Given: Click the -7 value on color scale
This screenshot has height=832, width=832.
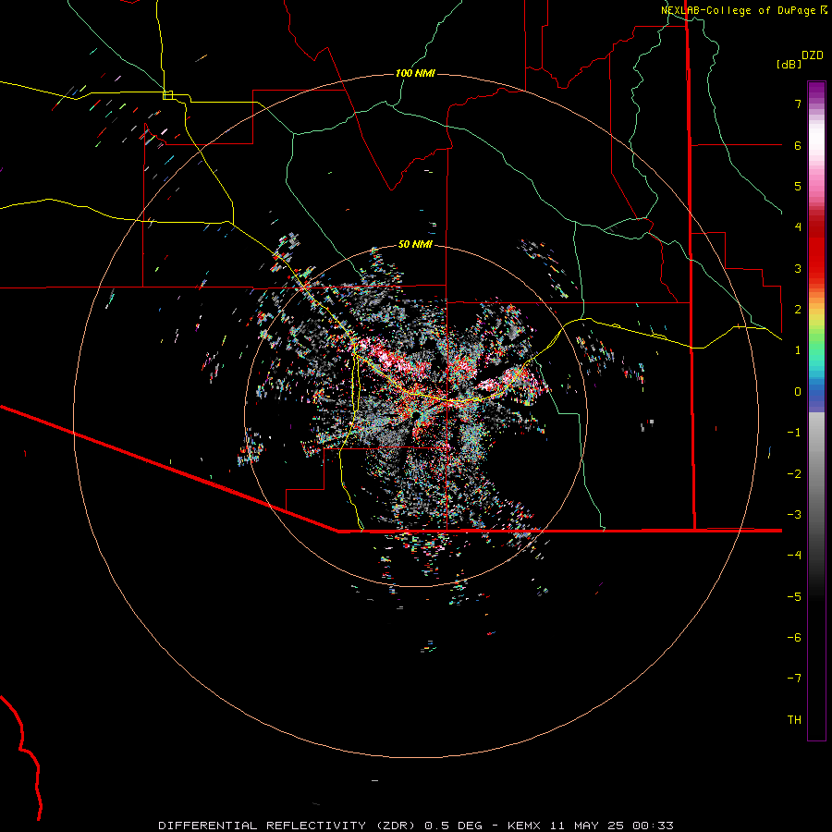Looking at the screenshot, I should click(794, 679).
